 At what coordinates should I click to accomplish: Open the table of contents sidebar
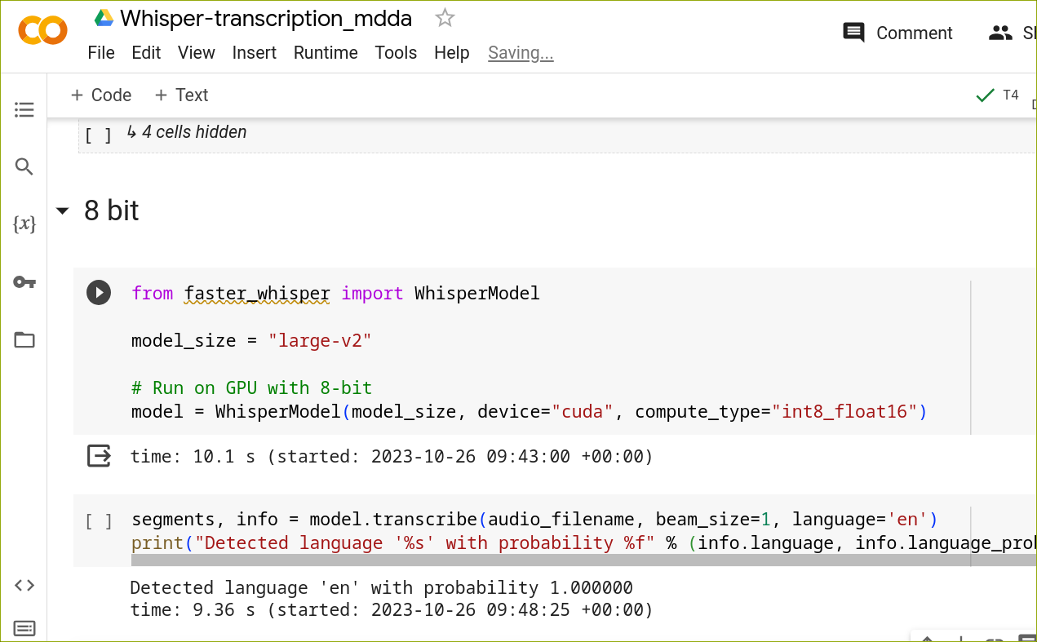(24, 109)
